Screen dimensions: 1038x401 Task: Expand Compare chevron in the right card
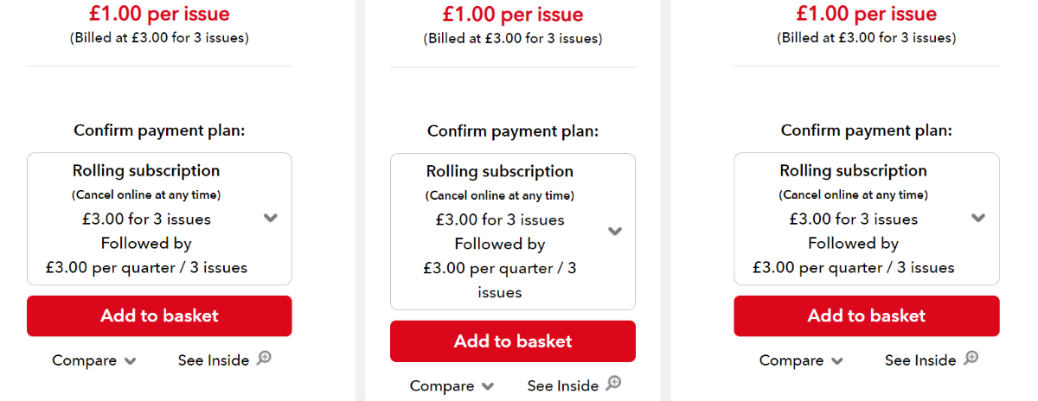[x=837, y=361]
